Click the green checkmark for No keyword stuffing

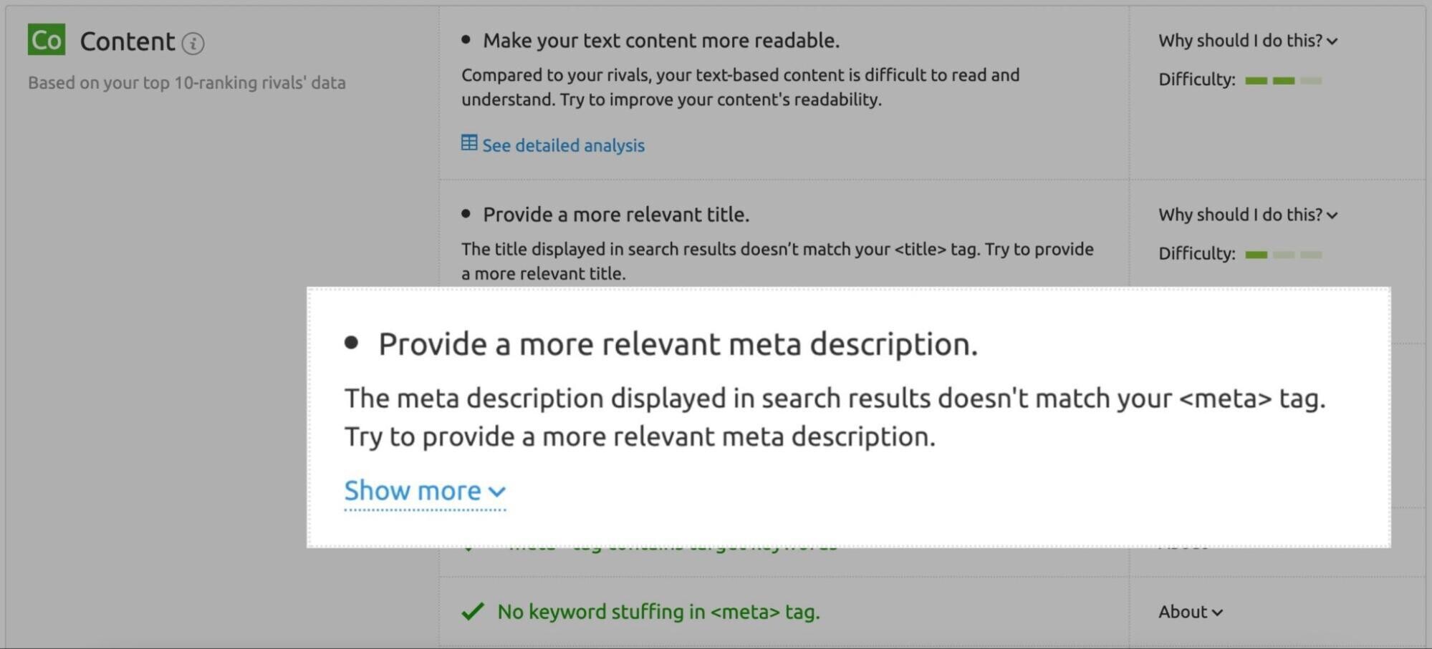(x=473, y=612)
